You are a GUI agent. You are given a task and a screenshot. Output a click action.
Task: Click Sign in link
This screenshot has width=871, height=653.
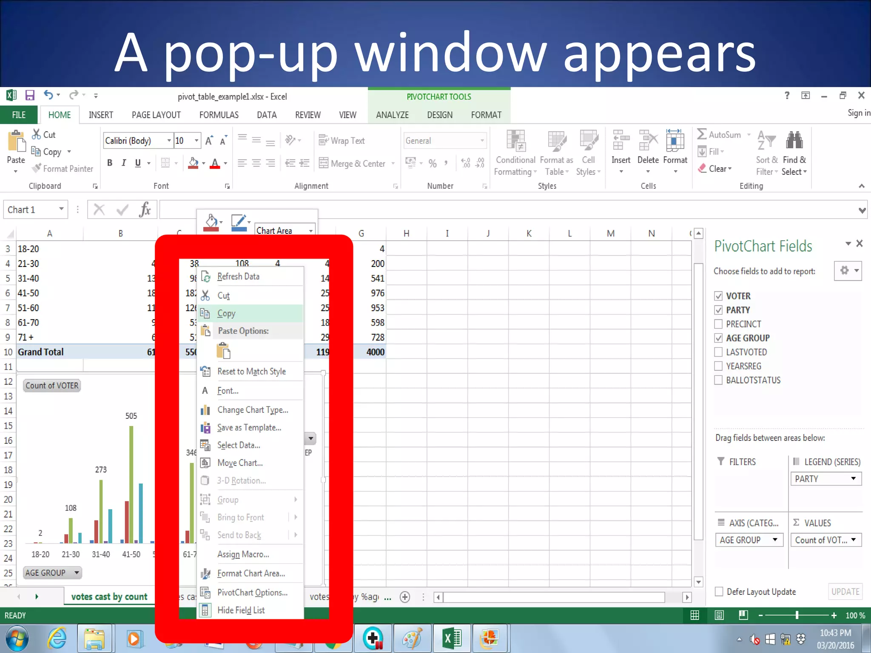(859, 113)
